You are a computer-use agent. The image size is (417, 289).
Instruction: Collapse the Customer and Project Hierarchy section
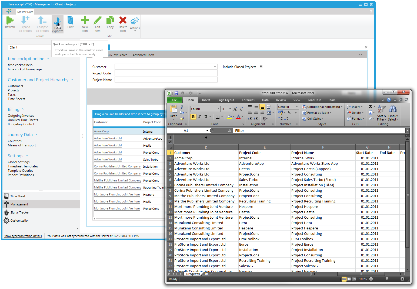click(72, 80)
